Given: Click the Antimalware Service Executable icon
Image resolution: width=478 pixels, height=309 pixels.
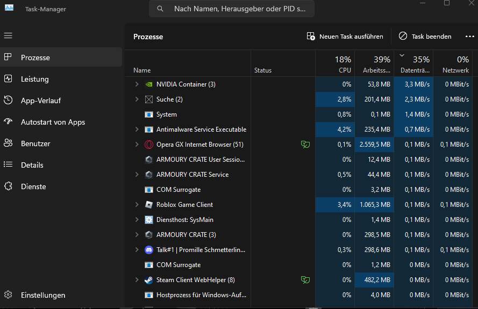Looking at the screenshot, I should 149,130.
